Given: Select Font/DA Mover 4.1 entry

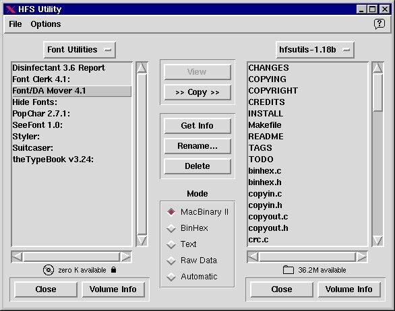Looking at the screenshot, I should 72,91.
